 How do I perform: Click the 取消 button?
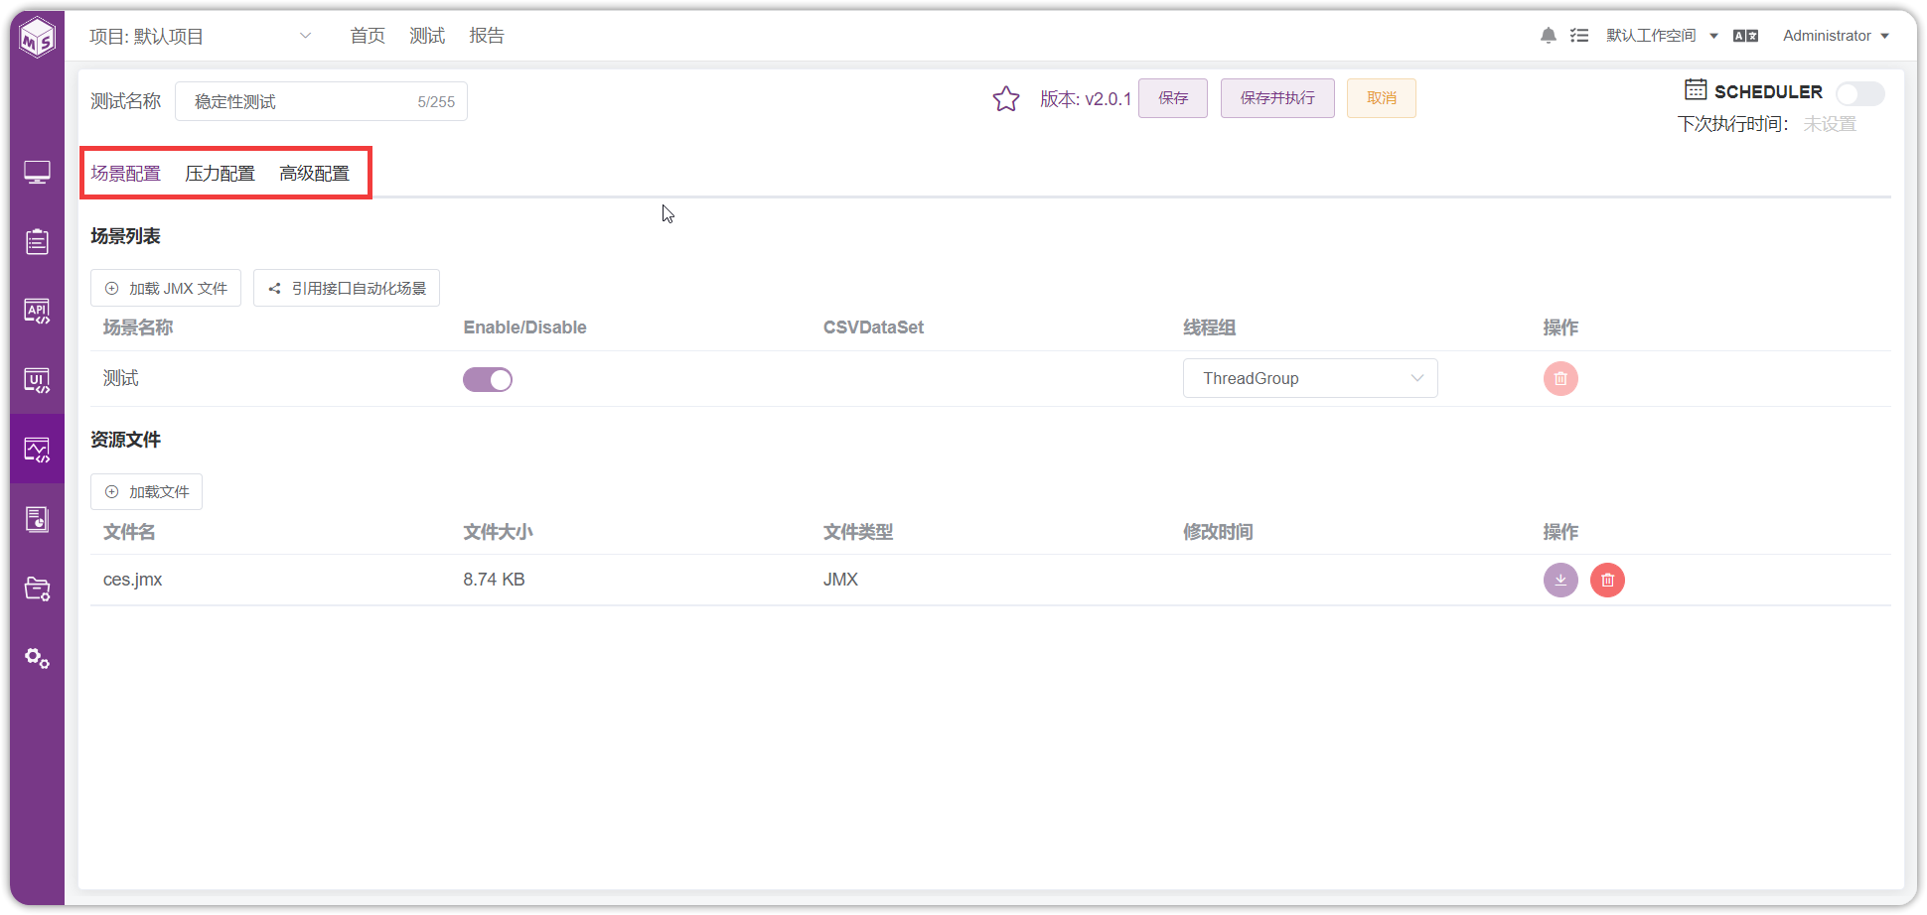1382,98
